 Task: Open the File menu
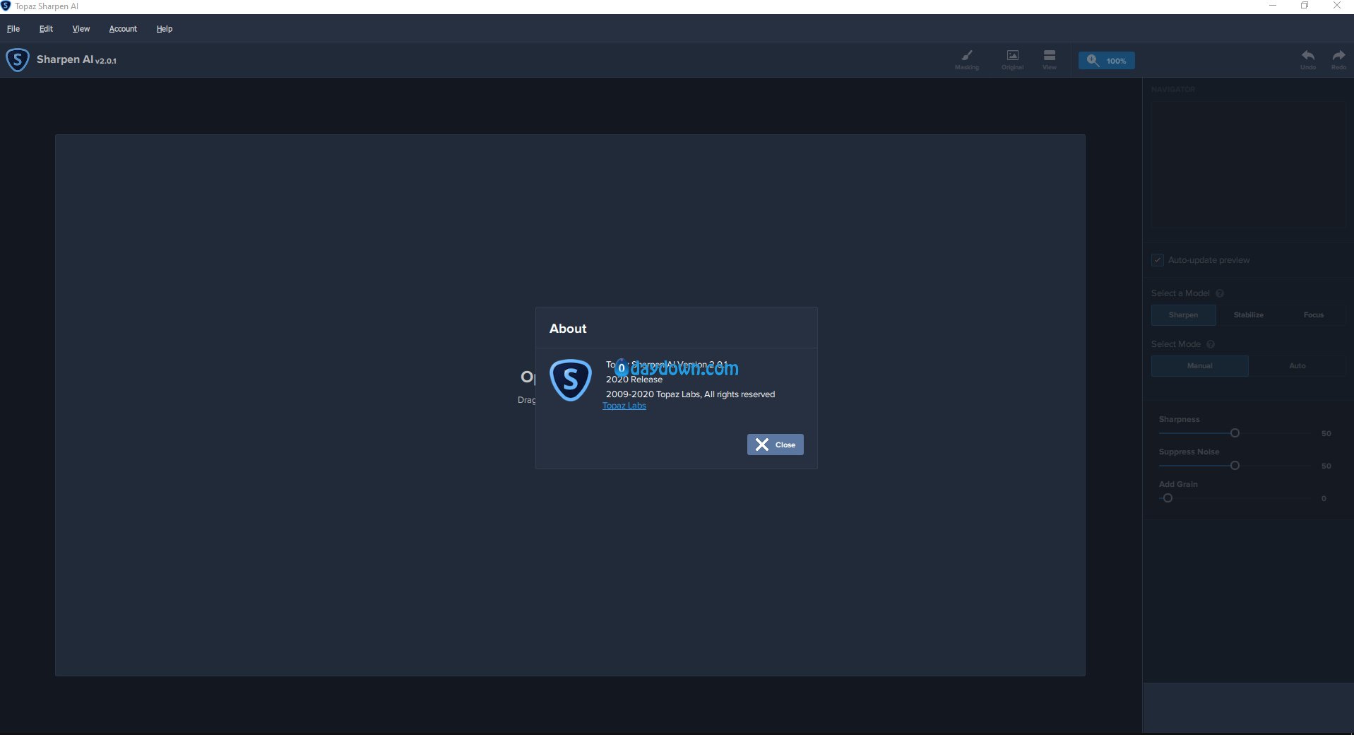[x=13, y=29]
